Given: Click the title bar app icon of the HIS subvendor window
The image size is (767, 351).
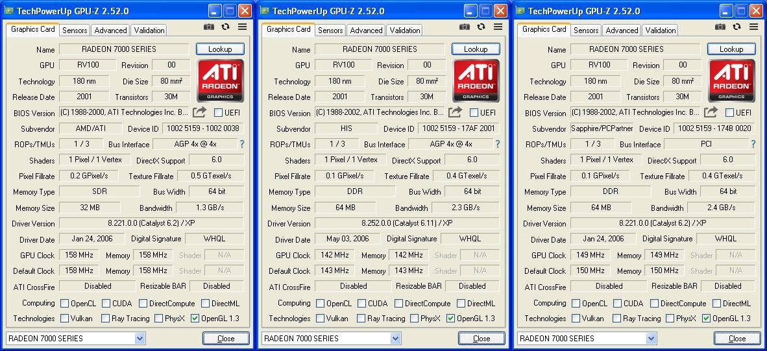Looking at the screenshot, I should click(x=265, y=11).
